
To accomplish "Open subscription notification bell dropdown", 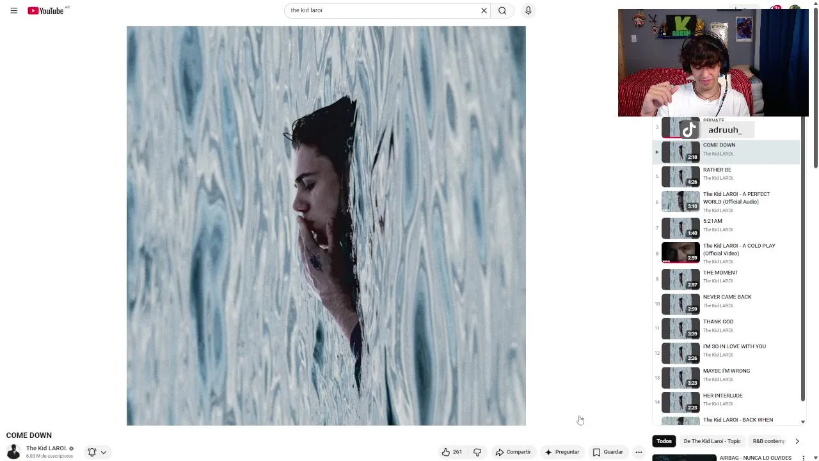I will pos(97,452).
